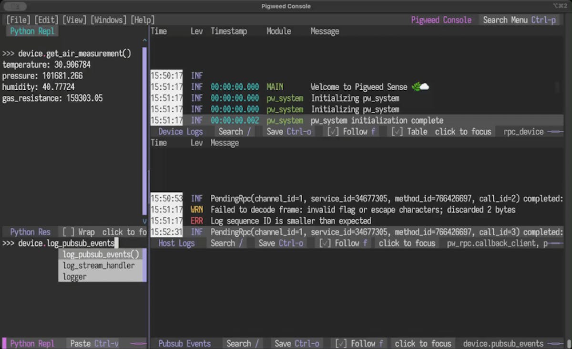
Task: Toggle Table checkbox in Device Logs toolbar
Action: click(x=409, y=132)
